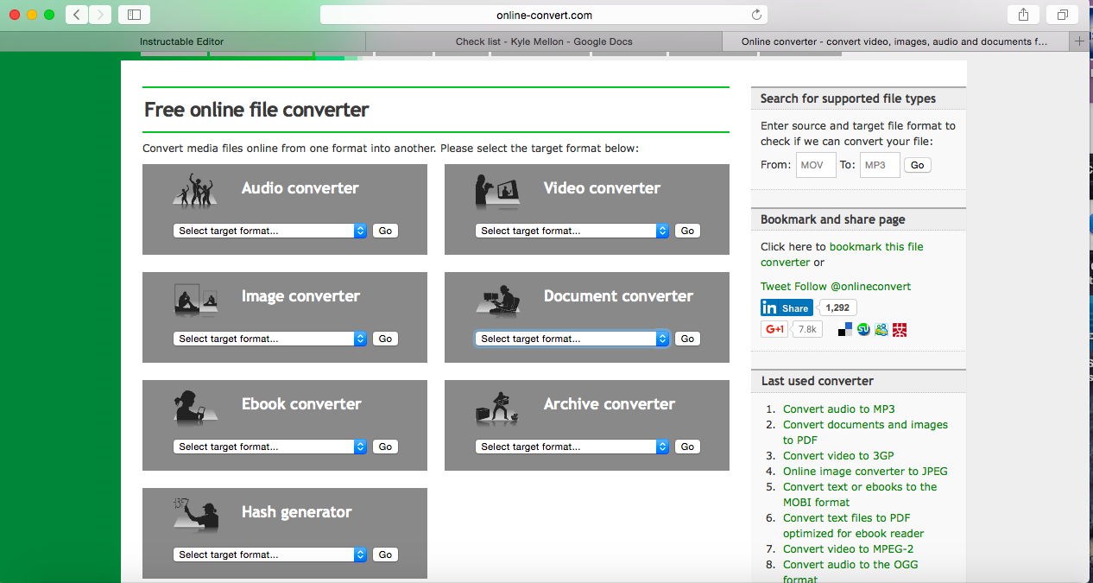Open the Safari Share menu icon

(x=1023, y=15)
